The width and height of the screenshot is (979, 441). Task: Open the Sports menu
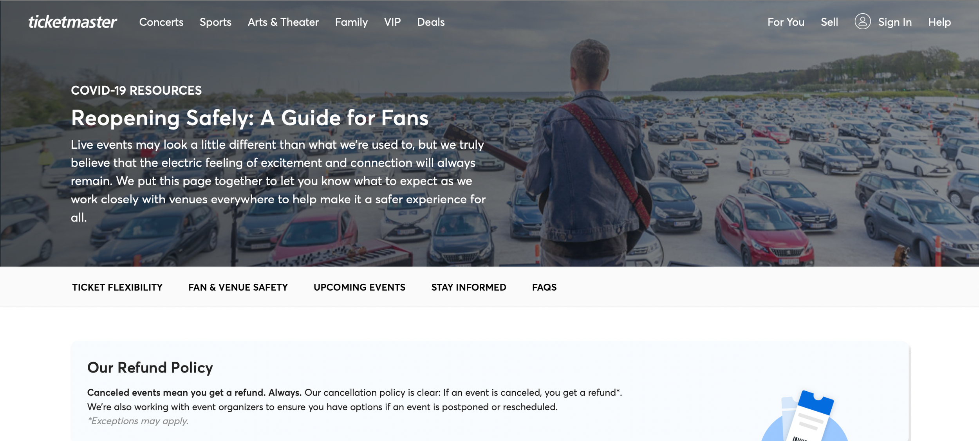(215, 22)
